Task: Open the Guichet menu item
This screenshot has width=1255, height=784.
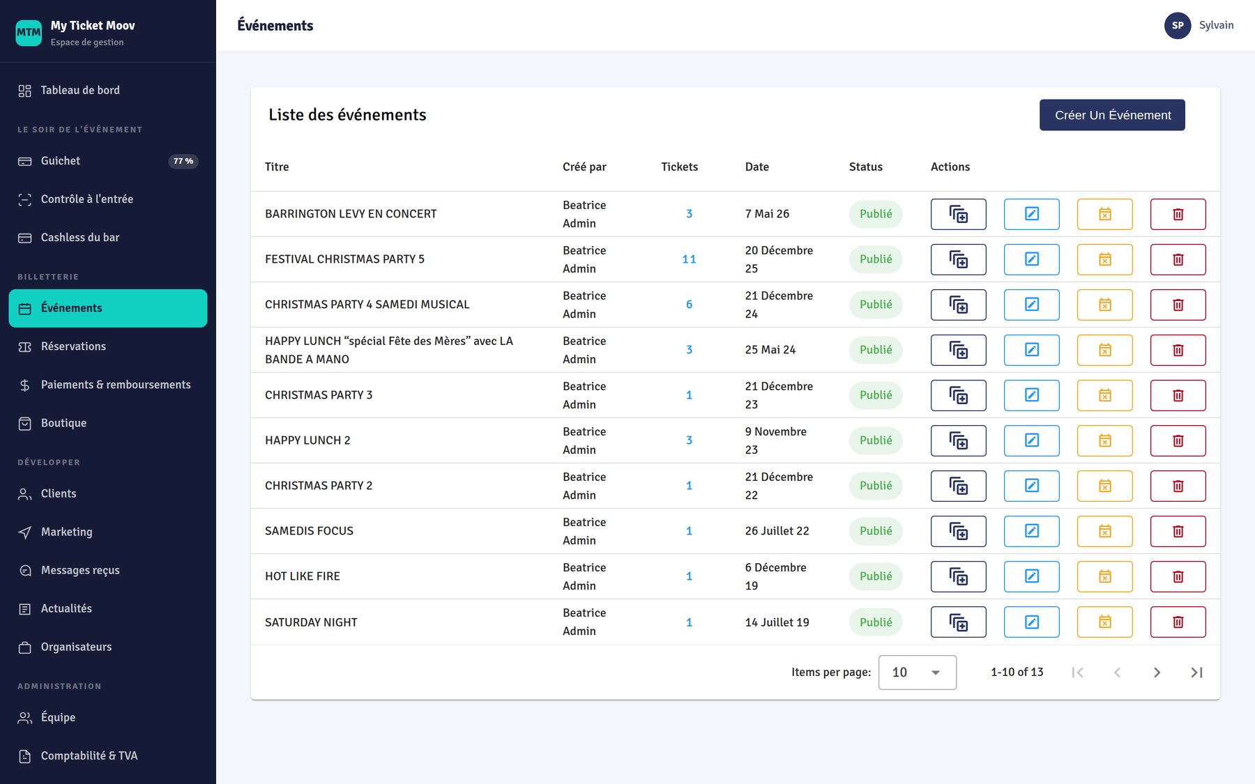Action: click(x=108, y=161)
